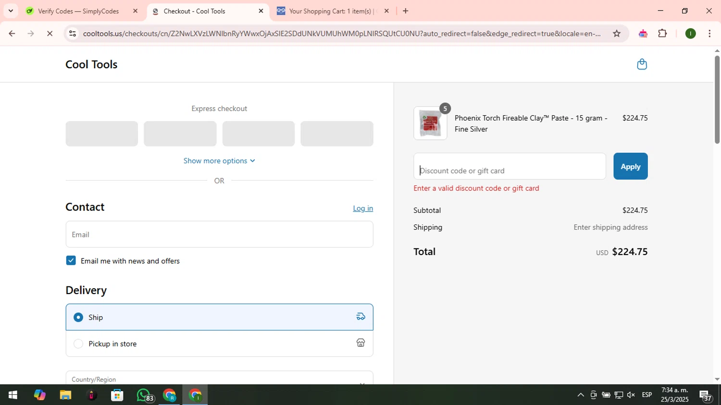Click the browser forward arrow
Image resolution: width=721 pixels, height=405 pixels.
tap(31, 33)
